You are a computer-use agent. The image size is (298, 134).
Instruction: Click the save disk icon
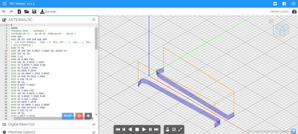34,12
